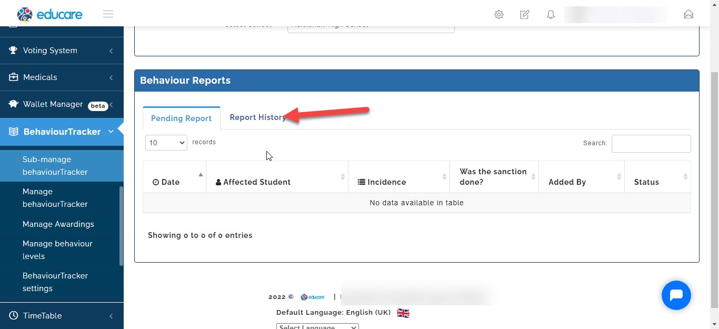Open the notifications bell
Screen dimensions: 719x329
[551, 15]
